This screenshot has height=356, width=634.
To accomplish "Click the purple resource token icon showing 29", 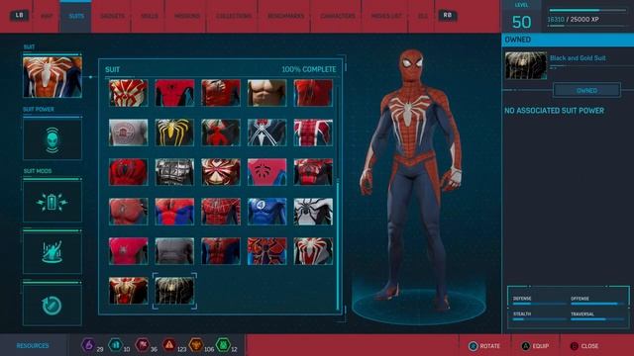I will tap(88, 345).
